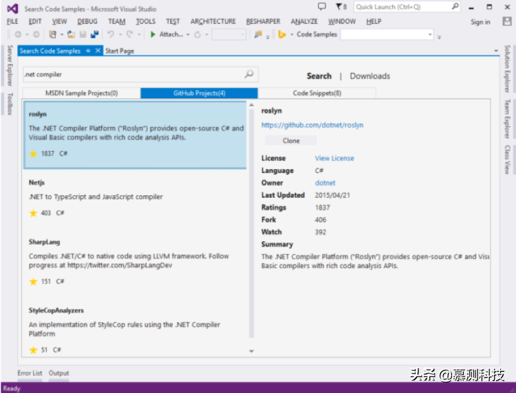Click the Navigate Forward toolbar icon
516x393 pixels.
tap(36, 34)
